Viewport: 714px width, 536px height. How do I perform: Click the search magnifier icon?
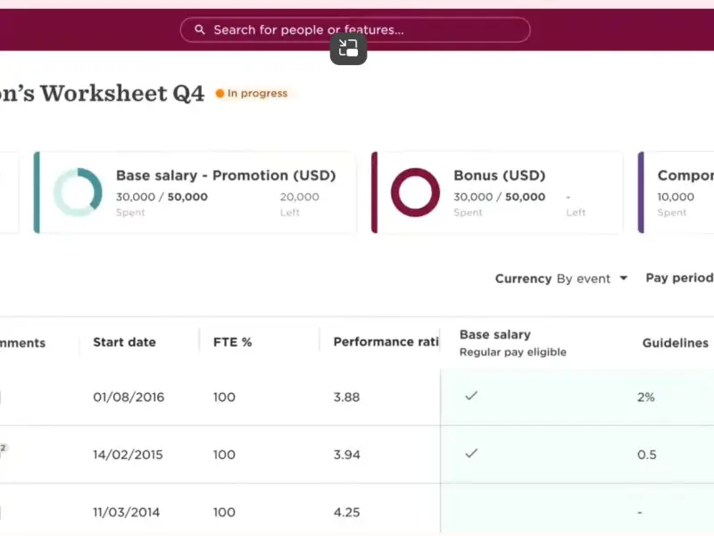click(x=200, y=30)
